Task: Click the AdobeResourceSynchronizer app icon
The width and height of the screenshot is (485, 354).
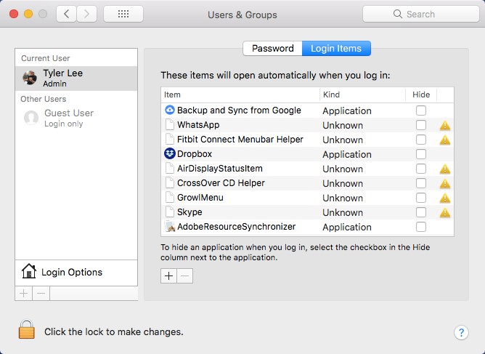Action: (169, 227)
